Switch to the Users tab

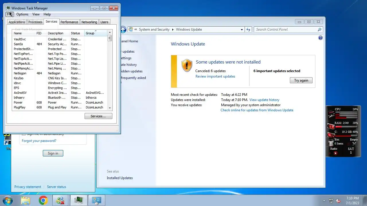click(104, 22)
